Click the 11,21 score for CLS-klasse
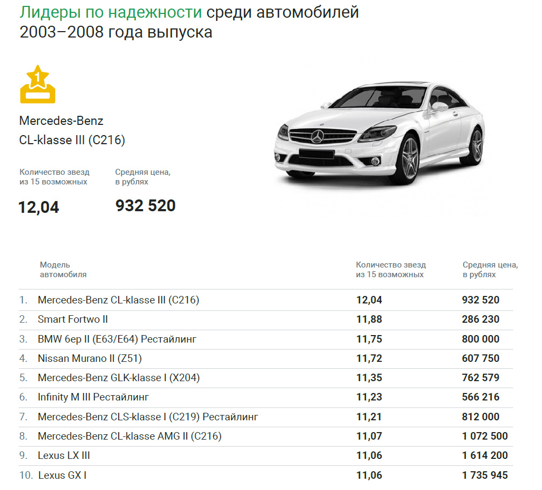 (369, 417)
